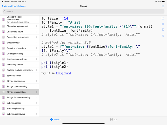Choose Converting to a number topic

click(x=18, y=37)
